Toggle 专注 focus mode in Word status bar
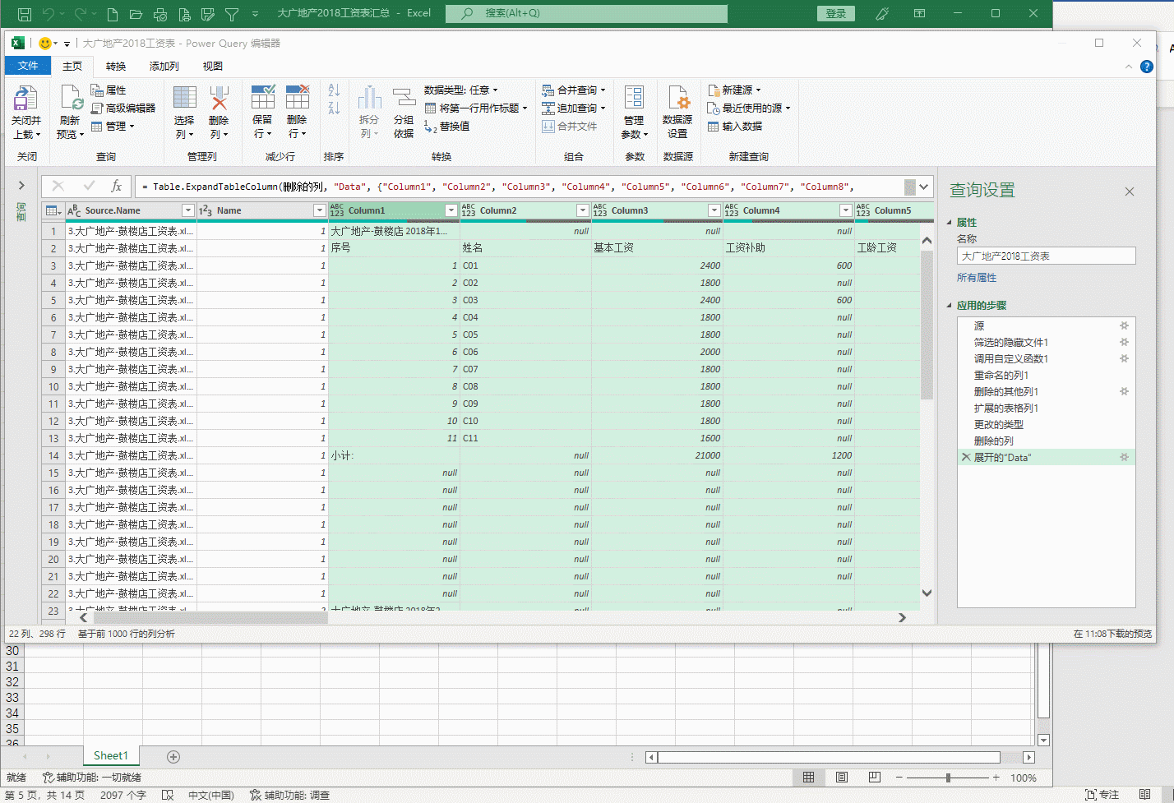 (1102, 795)
